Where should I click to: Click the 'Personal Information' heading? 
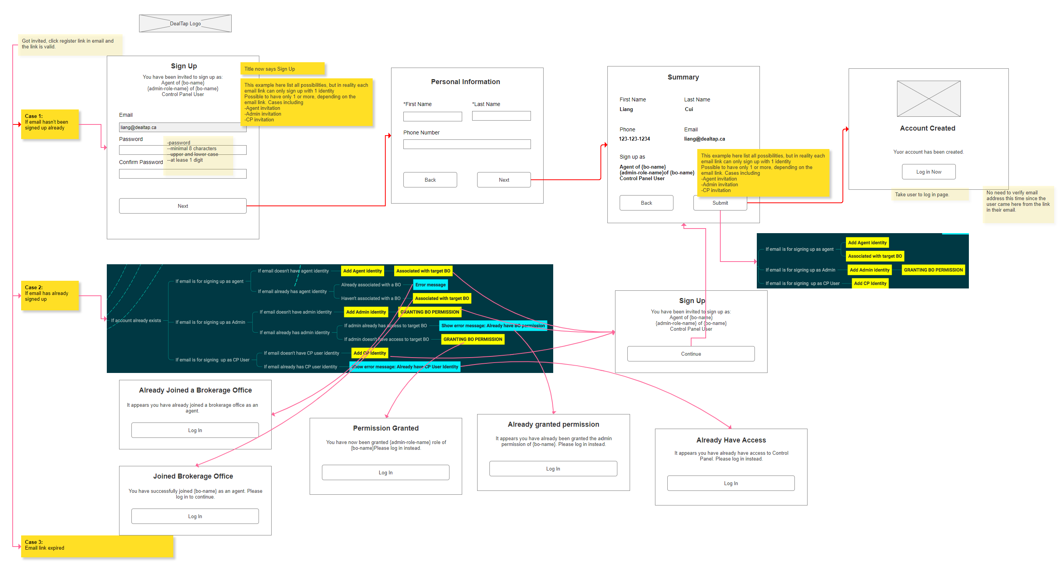pos(465,82)
